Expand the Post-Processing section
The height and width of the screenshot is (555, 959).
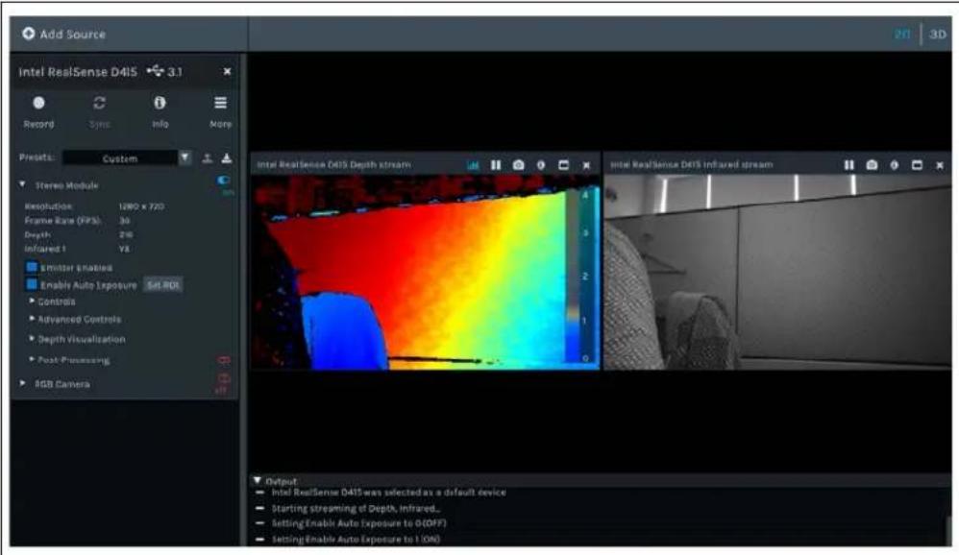click(32, 359)
